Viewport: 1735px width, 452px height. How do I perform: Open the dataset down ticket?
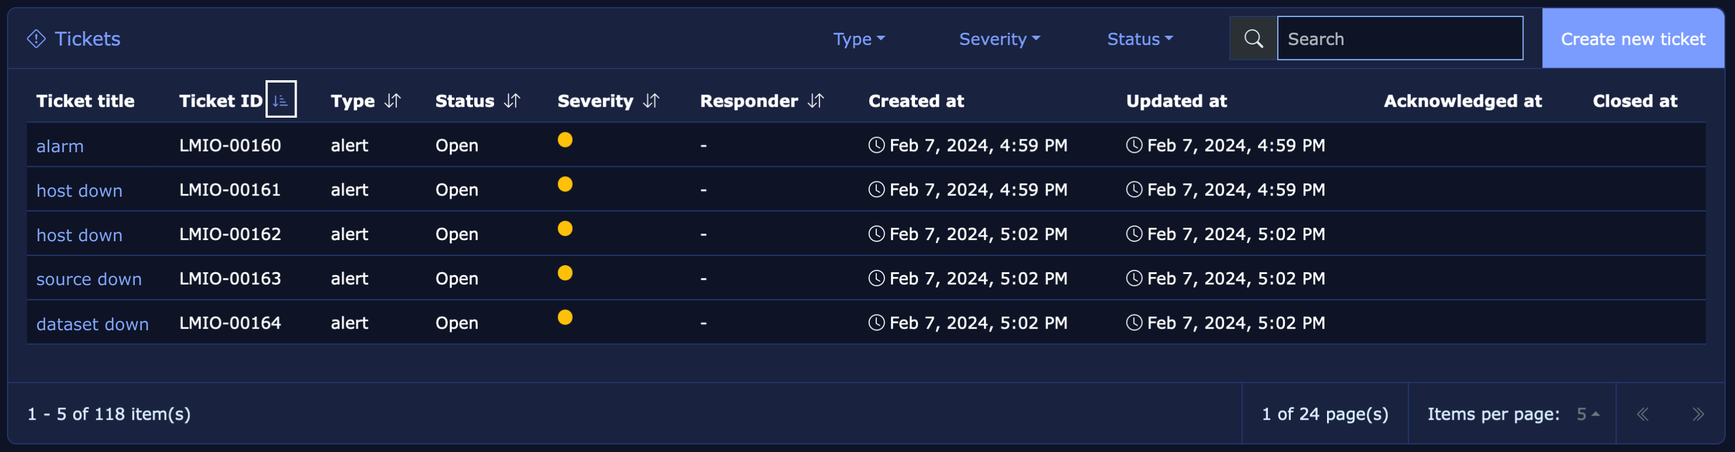pyautogui.click(x=92, y=324)
